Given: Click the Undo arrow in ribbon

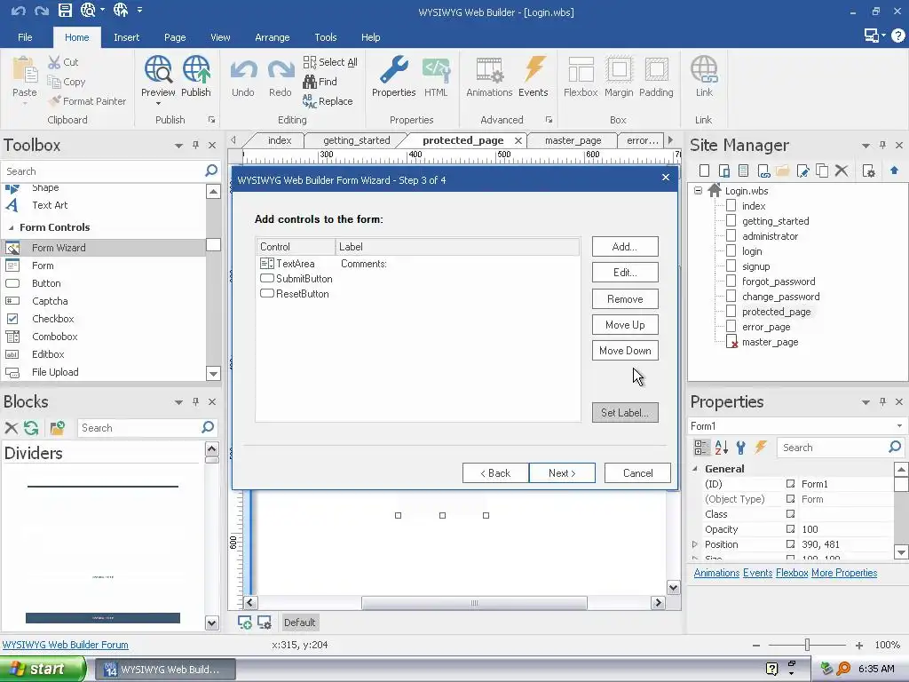Looking at the screenshot, I should pyautogui.click(x=243, y=70).
